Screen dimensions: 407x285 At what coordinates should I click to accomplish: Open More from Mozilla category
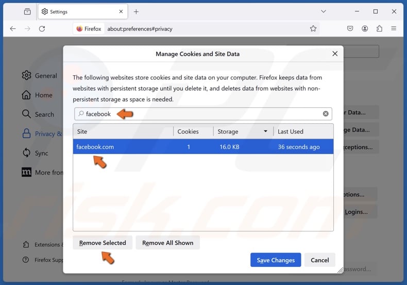(x=42, y=172)
